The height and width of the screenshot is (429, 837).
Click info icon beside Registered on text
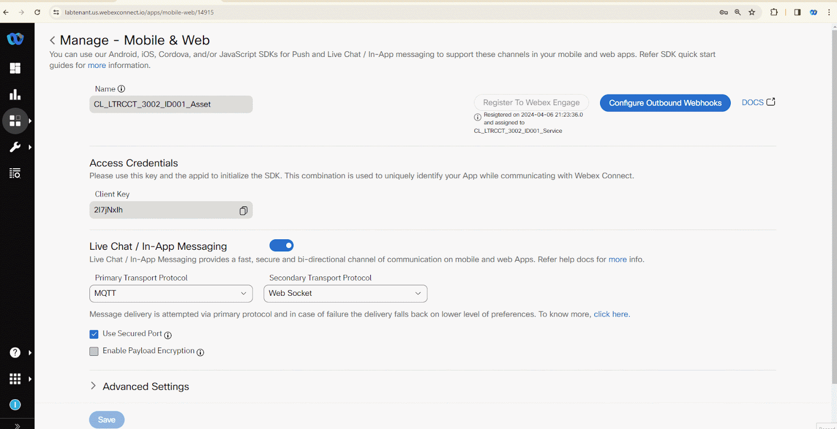pyautogui.click(x=478, y=118)
